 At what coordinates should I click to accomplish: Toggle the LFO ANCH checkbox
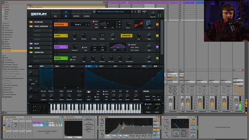pyautogui.click(x=104, y=94)
